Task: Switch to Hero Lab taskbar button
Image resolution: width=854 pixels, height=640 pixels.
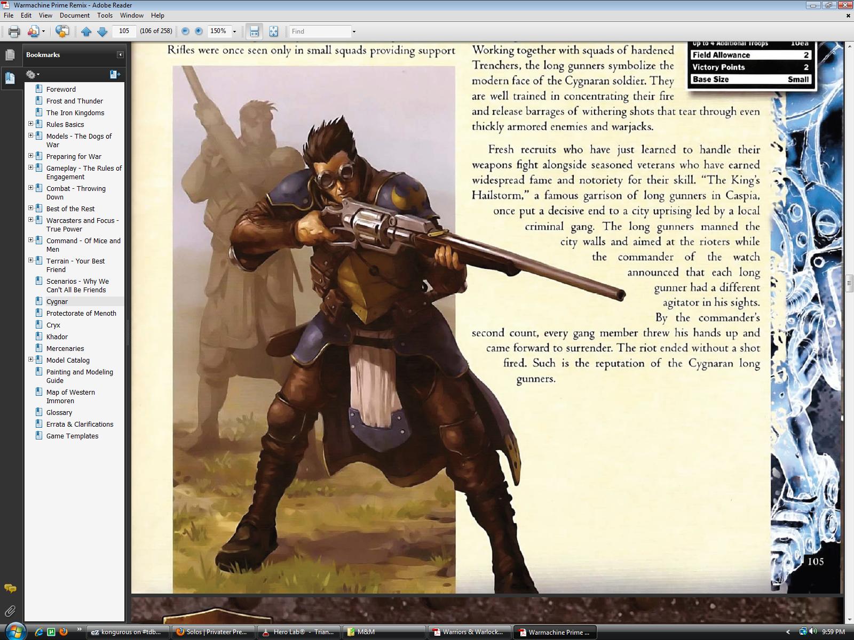Action: point(299,632)
